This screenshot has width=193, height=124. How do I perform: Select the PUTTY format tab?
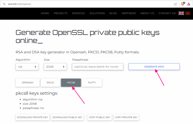click(x=92, y=83)
